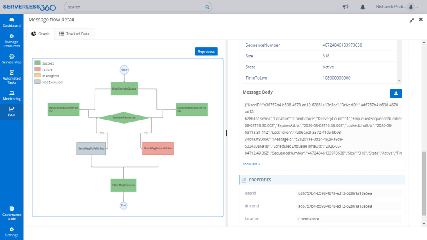
Task: Download the Message Body content
Action: tap(396, 93)
